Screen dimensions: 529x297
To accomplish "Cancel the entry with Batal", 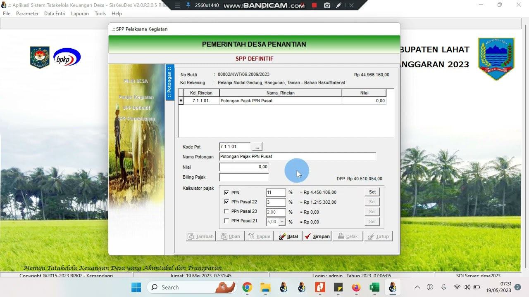I will [x=288, y=236].
